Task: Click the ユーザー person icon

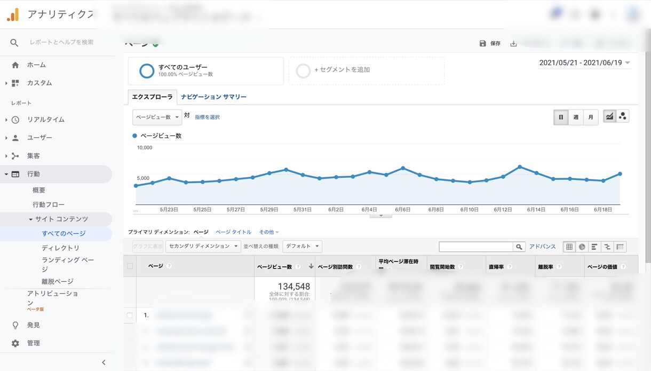Action: click(15, 138)
